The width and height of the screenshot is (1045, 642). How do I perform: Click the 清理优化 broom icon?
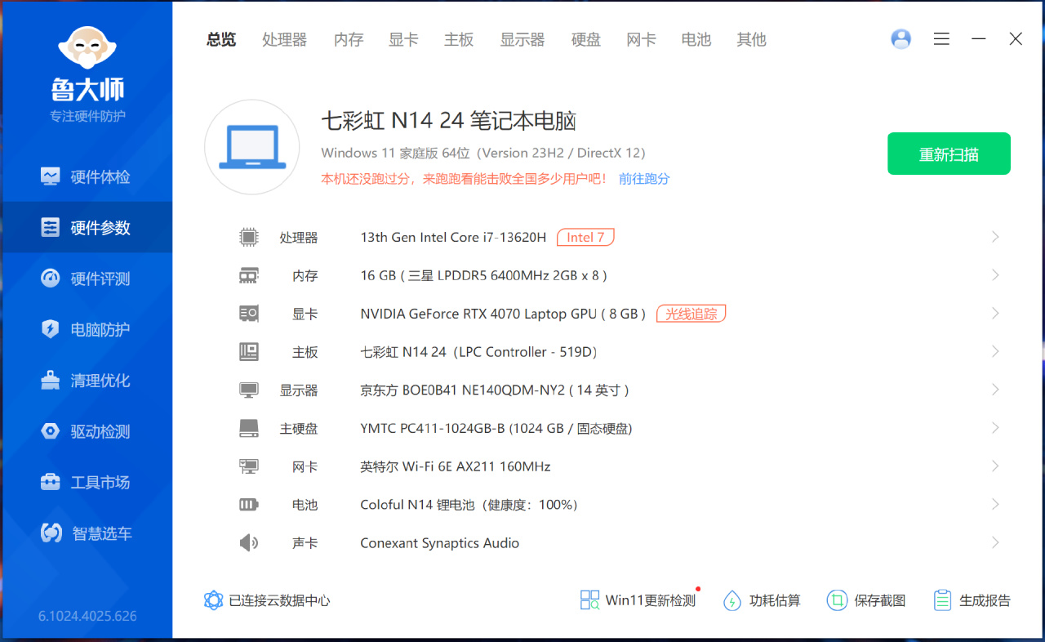point(51,380)
